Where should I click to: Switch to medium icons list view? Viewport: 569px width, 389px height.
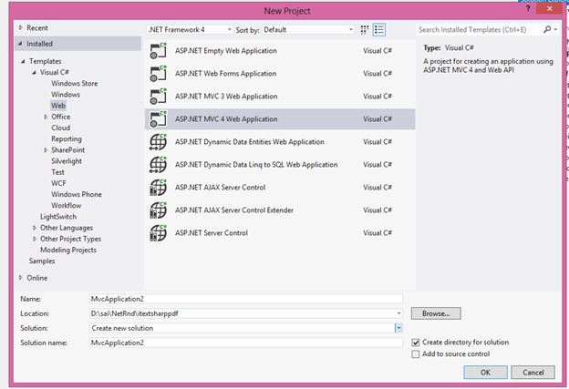379,30
